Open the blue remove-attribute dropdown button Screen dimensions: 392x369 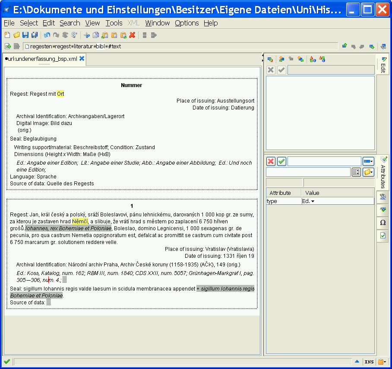coord(368,162)
